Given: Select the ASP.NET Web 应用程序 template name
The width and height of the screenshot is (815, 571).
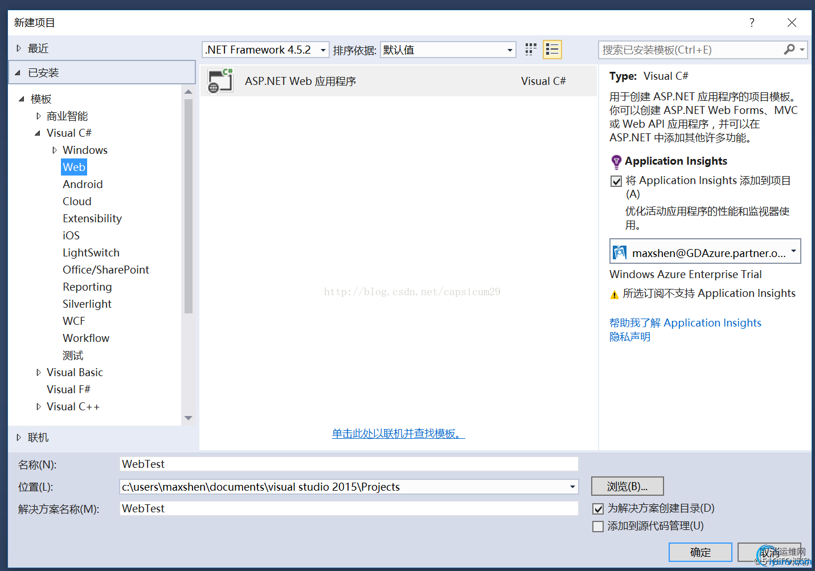Looking at the screenshot, I should pos(301,81).
